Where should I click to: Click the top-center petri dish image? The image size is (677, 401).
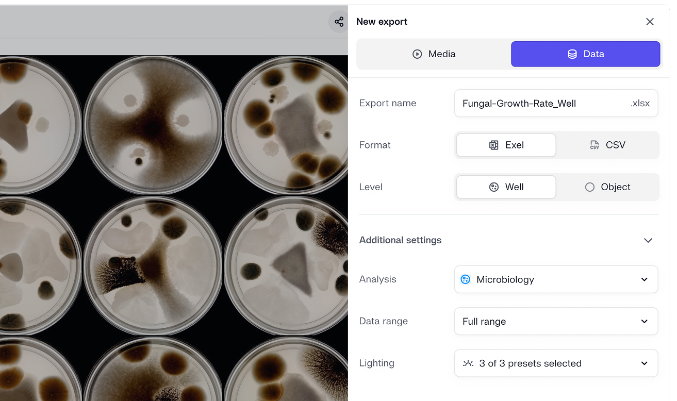pos(153,125)
